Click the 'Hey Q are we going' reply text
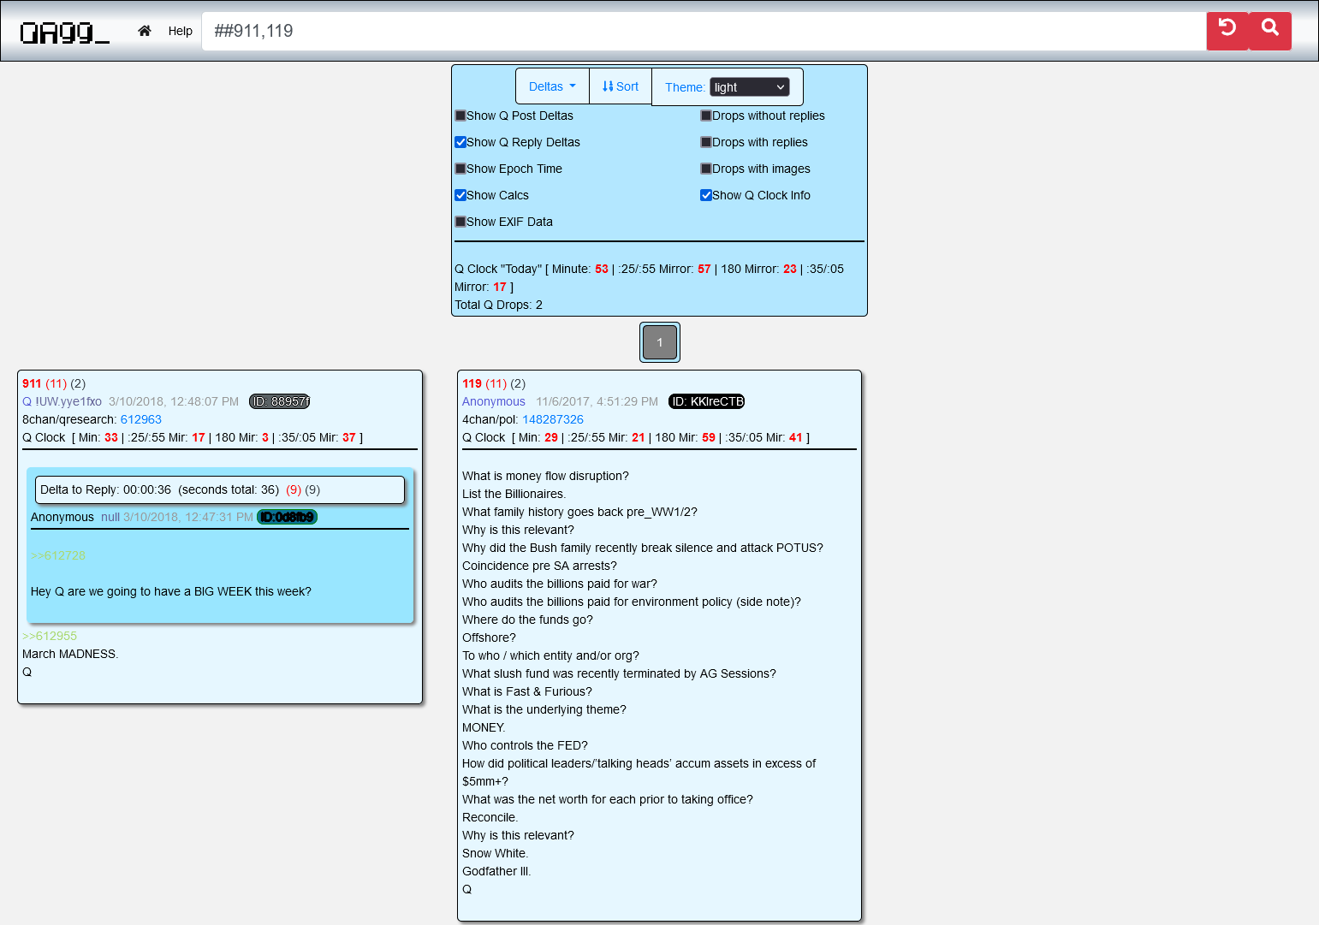This screenshot has height=925, width=1319. (171, 591)
